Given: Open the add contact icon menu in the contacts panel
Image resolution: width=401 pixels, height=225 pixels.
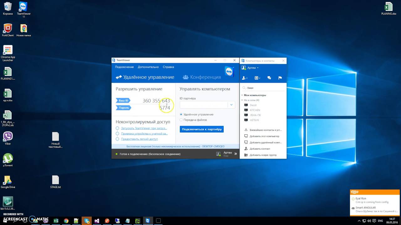Looking at the screenshot, I should [x=245, y=78].
